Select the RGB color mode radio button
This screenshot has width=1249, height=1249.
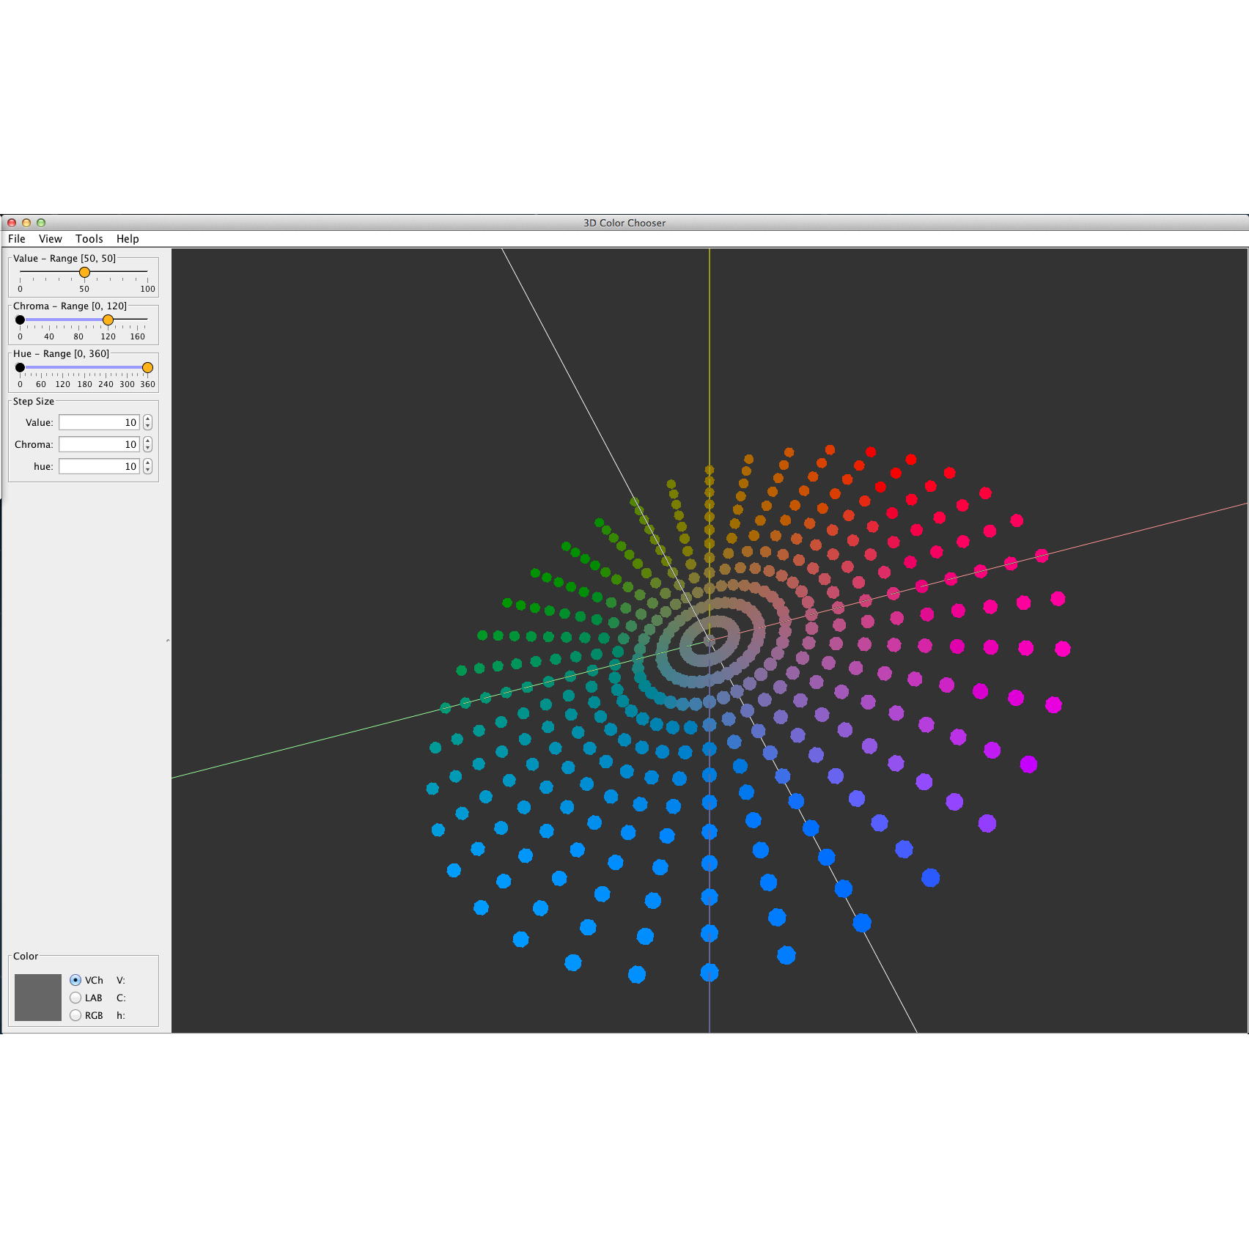75,1015
